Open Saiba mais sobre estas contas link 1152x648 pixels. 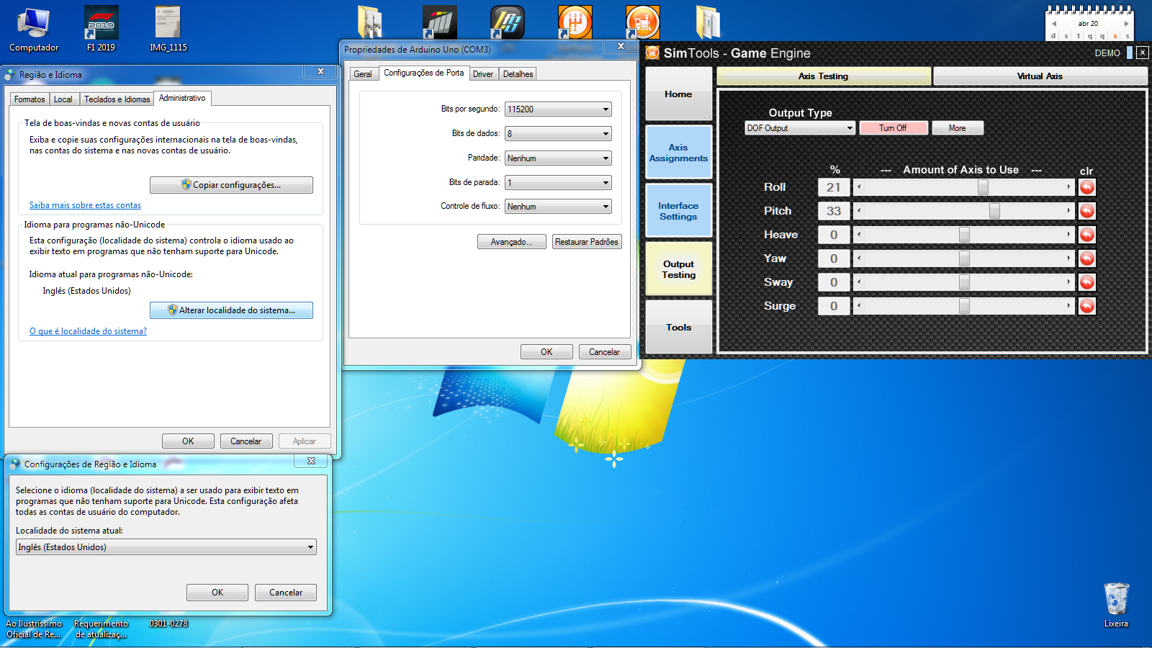(x=85, y=205)
